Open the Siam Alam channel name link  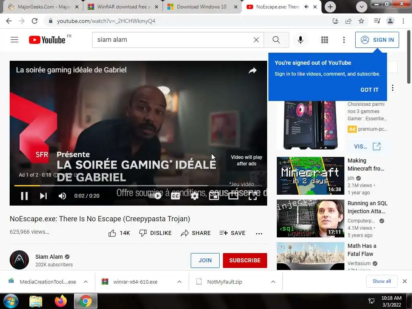tap(49, 257)
